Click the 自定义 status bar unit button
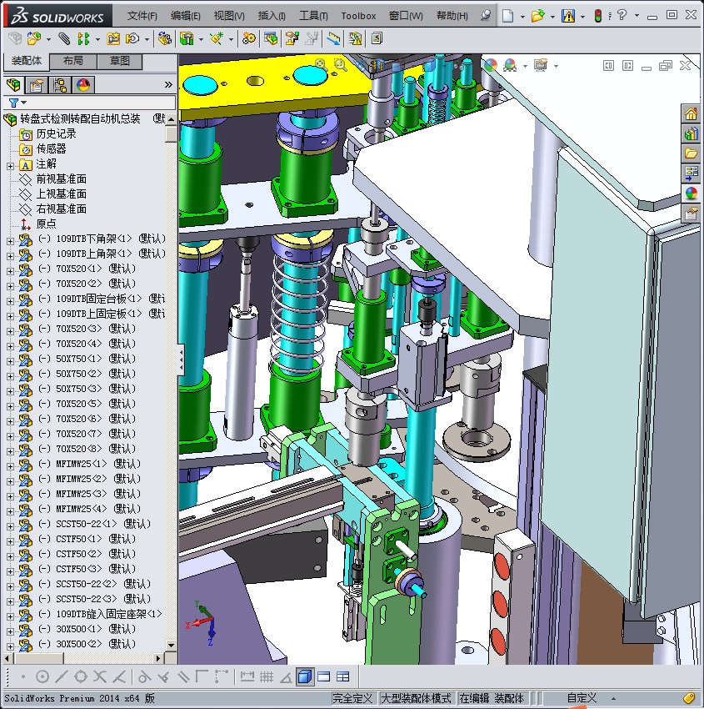Viewport: 704px width, 709px height. tap(582, 698)
